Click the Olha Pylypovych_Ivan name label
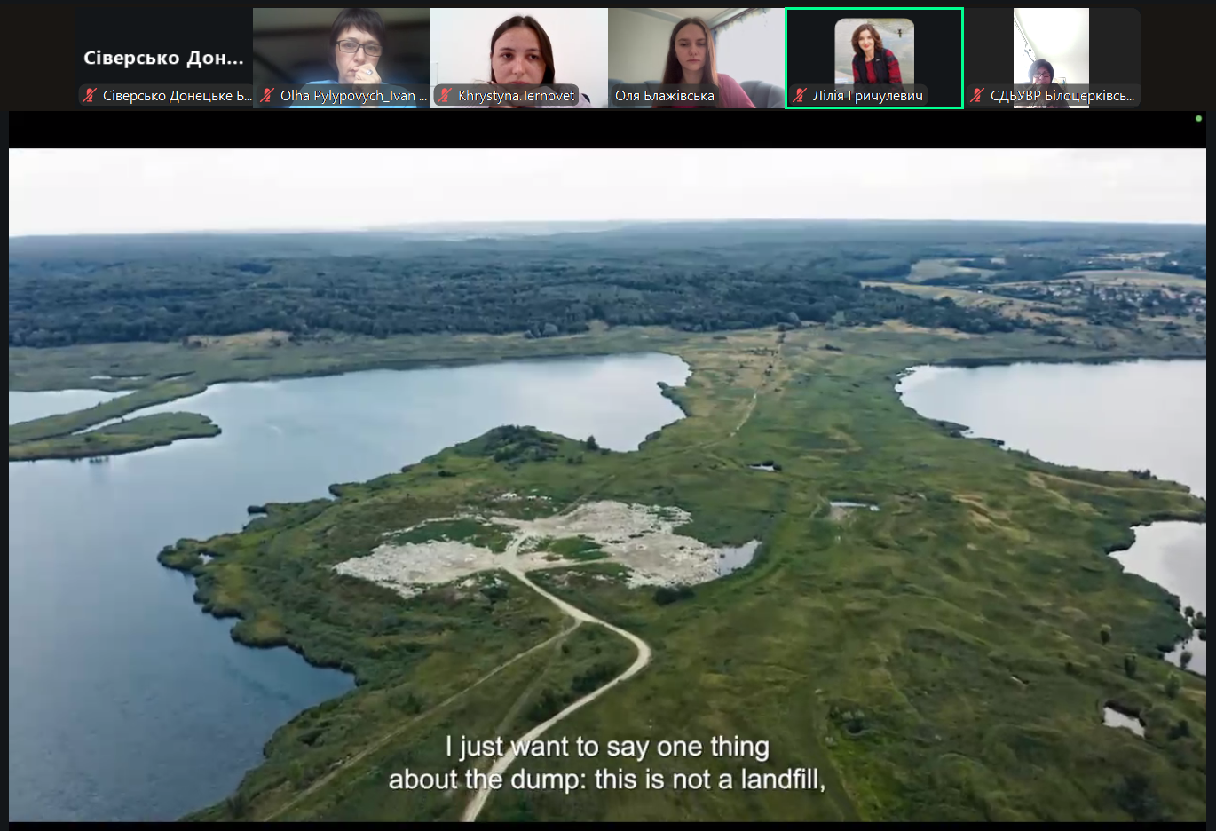The width and height of the screenshot is (1216, 831). click(353, 96)
